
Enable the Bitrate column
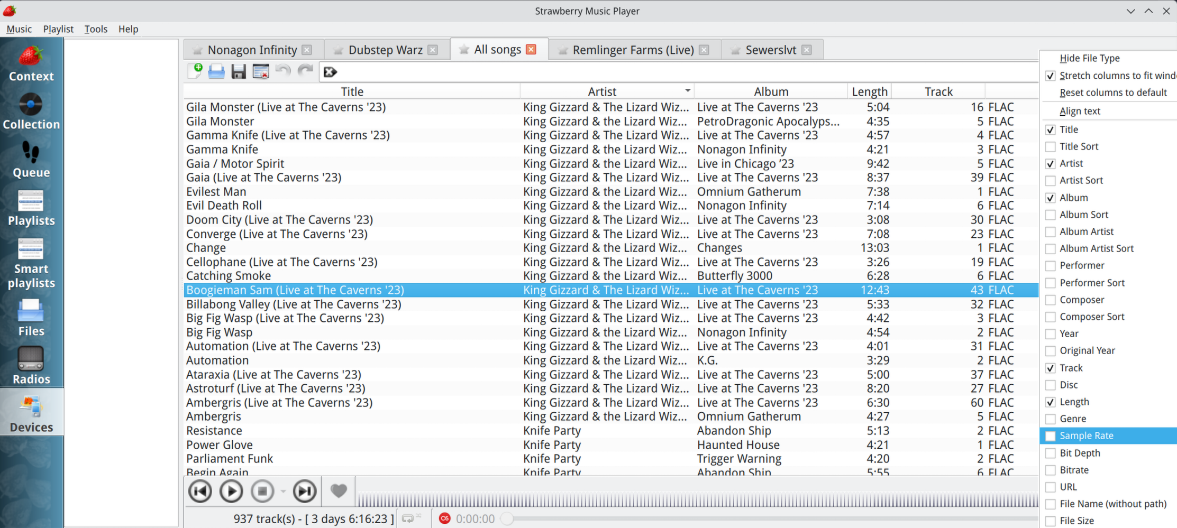point(1051,470)
